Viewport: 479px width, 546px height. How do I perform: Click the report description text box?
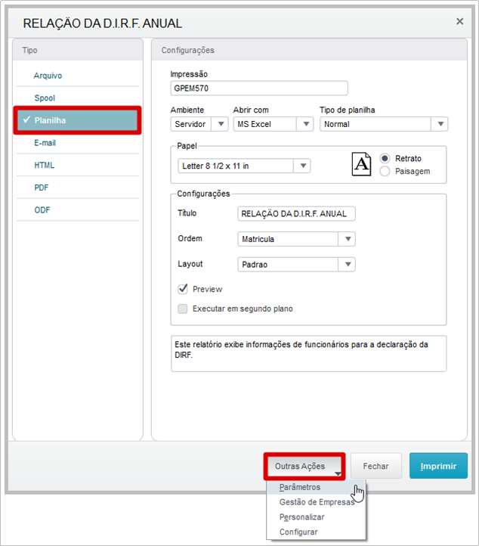click(x=308, y=353)
